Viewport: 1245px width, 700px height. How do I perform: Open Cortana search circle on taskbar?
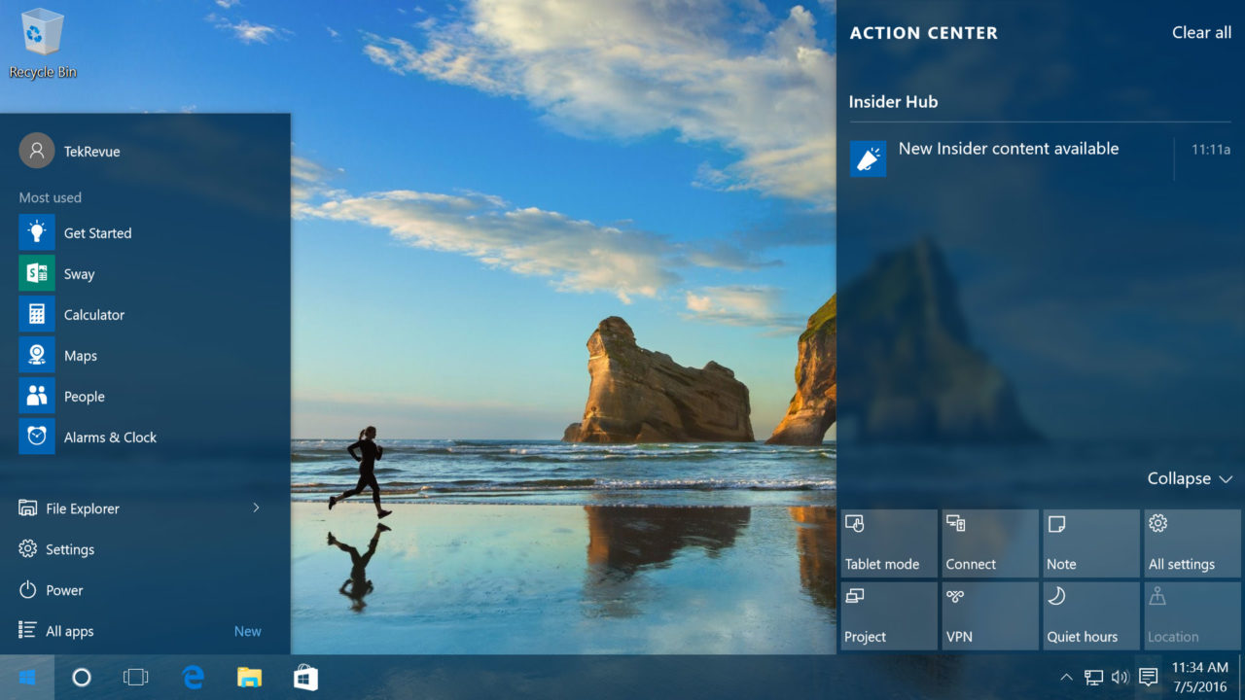(82, 678)
